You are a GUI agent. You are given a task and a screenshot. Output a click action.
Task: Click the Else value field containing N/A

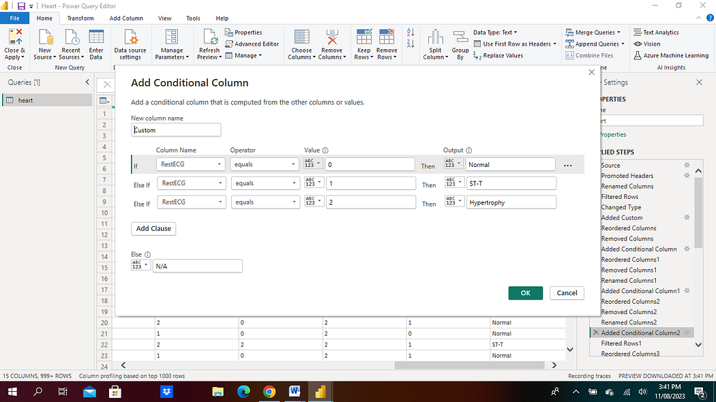click(x=197, y=266)
